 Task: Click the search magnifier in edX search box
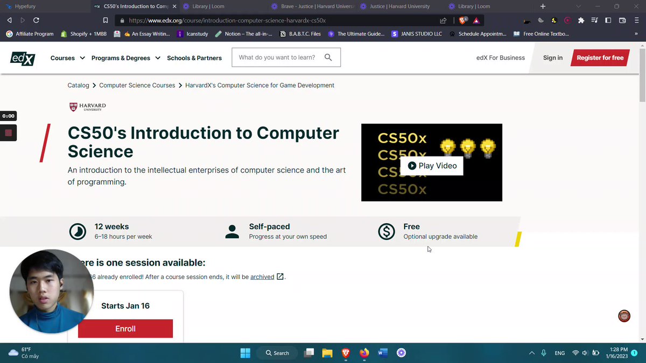[328, 58]
